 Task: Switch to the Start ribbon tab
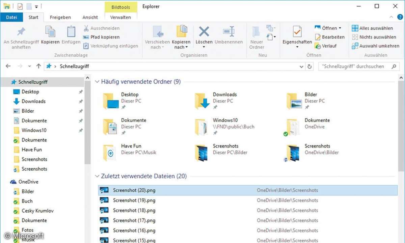coord(33,17)
